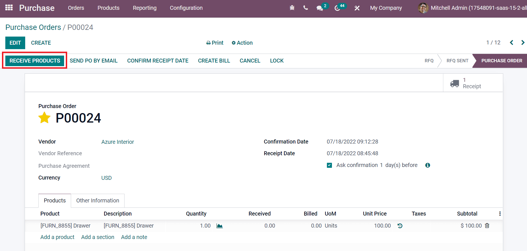
Task: Select the PURCHASE ORDER status stage
Action: point(502,61)
